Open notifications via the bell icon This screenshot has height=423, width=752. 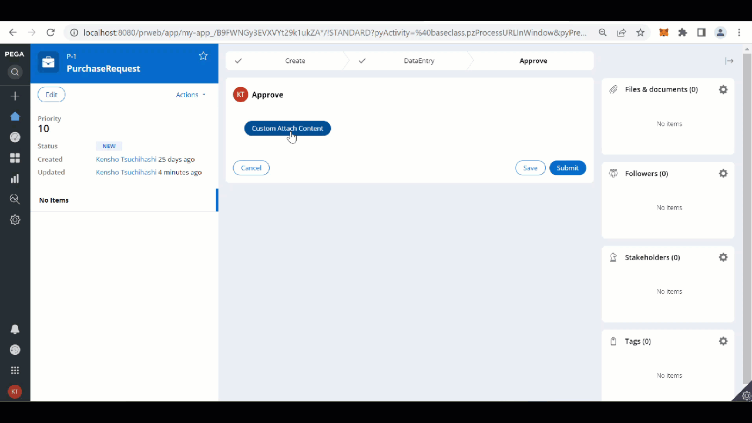point(15,329)
